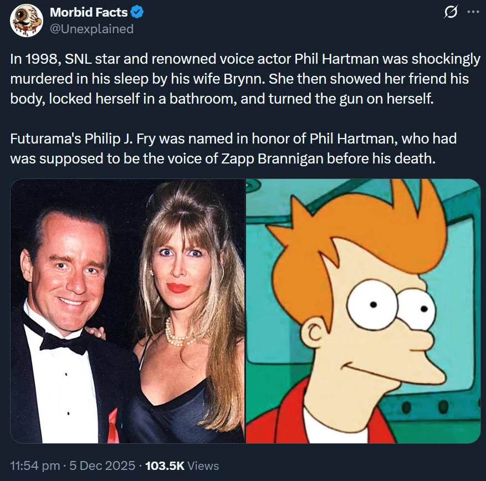The height and width of the screenshot is (481, 486).
Task: Click the woman's pearl necklace
Action: pyautogui.click(x=179, y=335)
